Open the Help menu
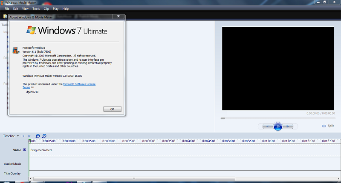The image size is (341, 183). pyautogui.click(x=66, y=8)
